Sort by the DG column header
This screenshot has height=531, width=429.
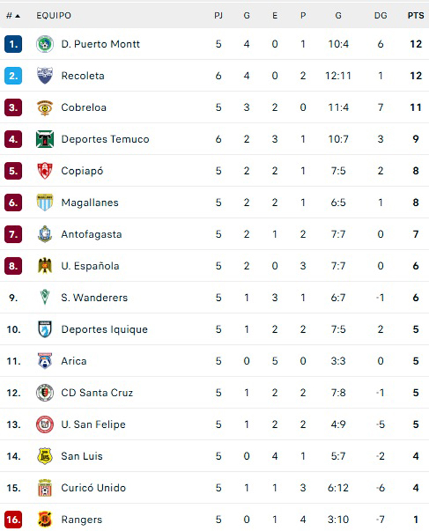[x=380, y=16]
